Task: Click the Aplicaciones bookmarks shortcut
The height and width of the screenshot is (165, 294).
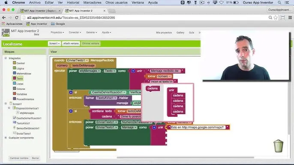Action: point(12,24)
